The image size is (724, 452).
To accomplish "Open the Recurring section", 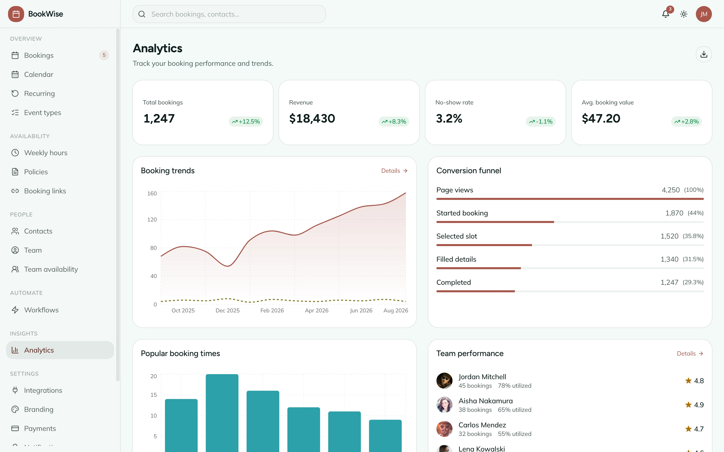I will 60,94.
